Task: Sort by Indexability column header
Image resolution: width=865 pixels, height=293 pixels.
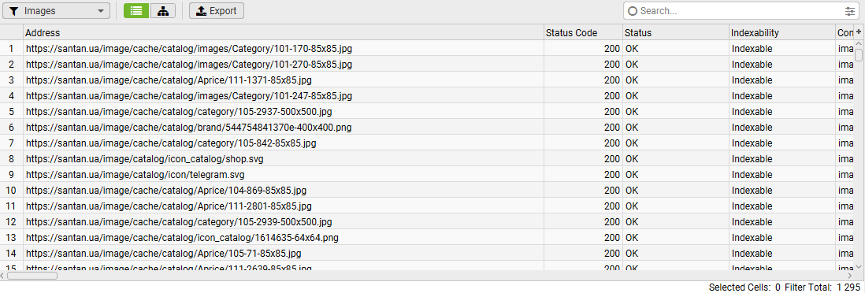Action: coord(782,32)
